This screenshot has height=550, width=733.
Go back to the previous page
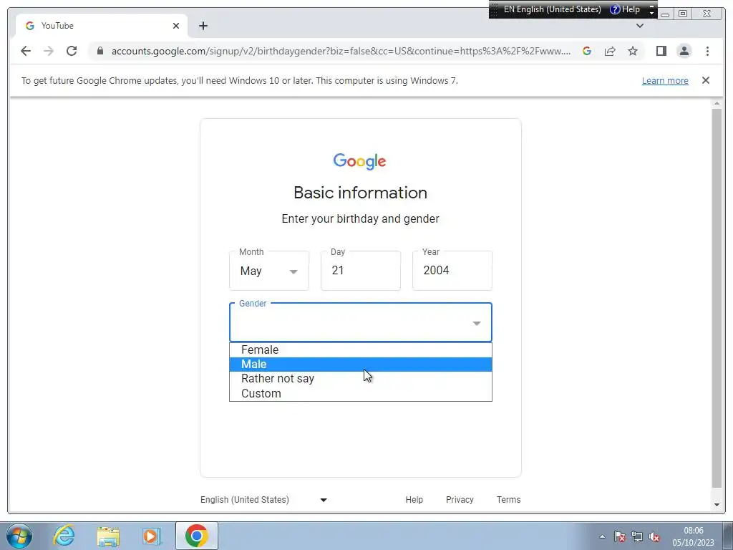(26, 51)
